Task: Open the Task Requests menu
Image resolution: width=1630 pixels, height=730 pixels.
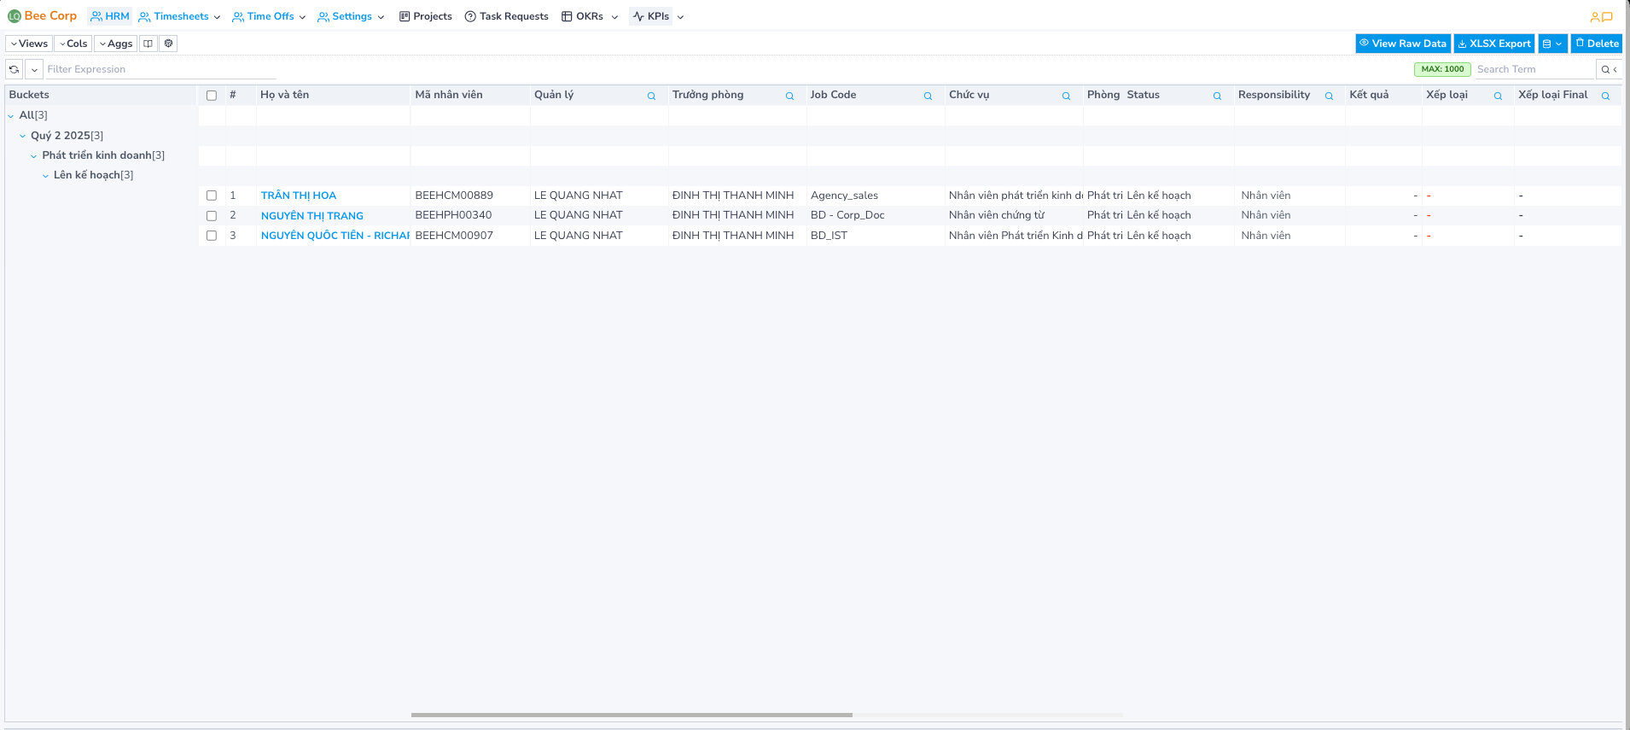Action: click(507, 16)
